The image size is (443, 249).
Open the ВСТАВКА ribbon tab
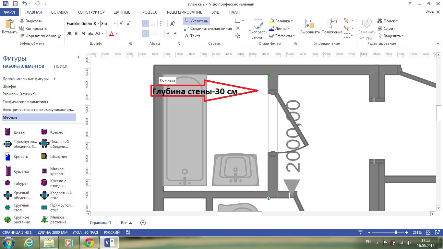60,12
